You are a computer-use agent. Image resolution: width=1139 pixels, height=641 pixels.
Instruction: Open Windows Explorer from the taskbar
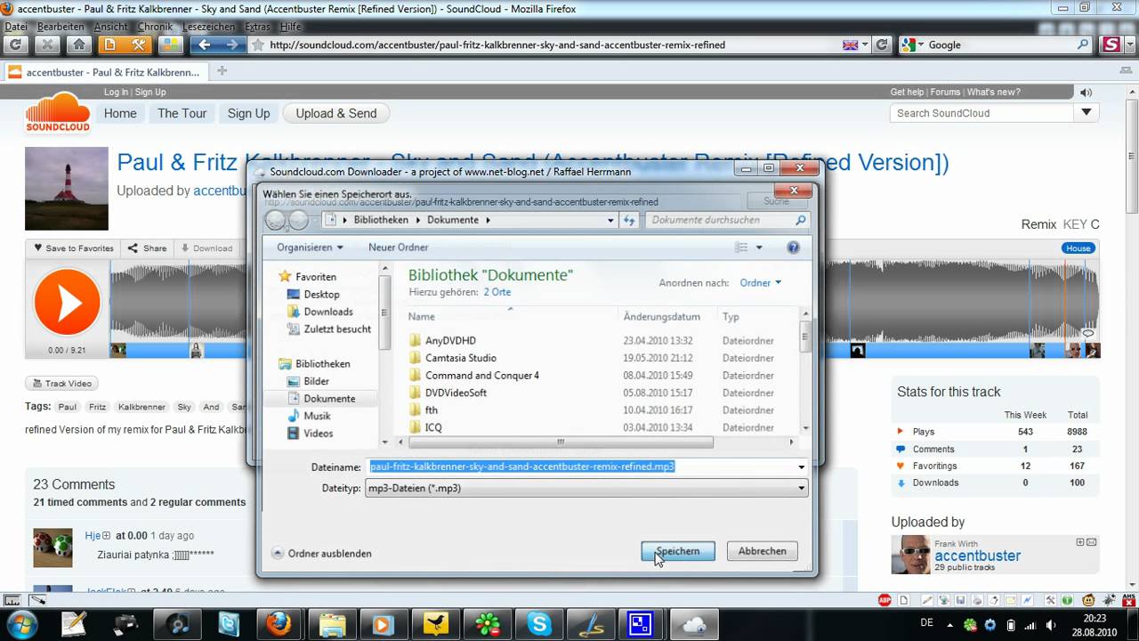(x=331, y=625)
